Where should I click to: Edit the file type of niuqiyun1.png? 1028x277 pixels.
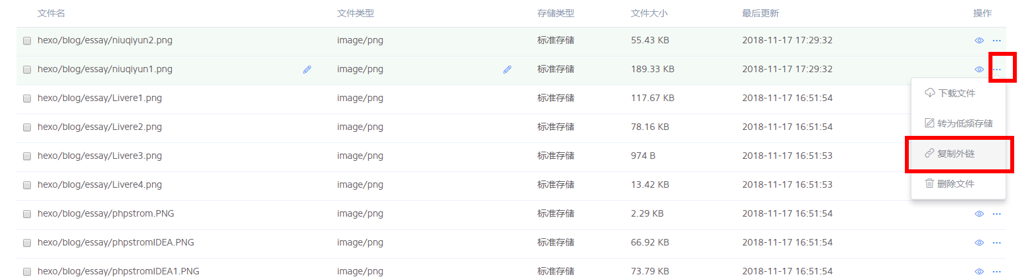507,69
